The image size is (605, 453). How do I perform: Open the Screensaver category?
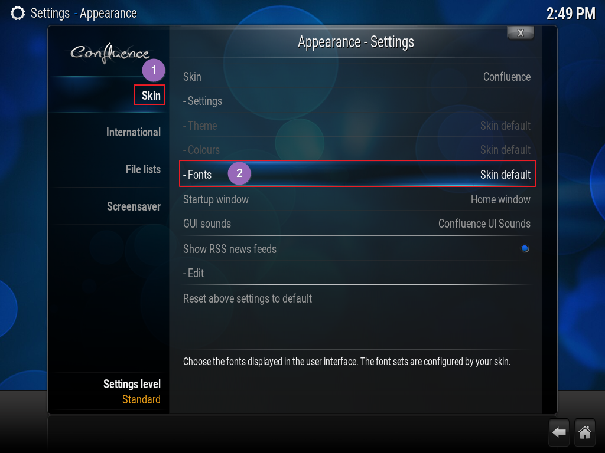pyautogui.click(x=134, y=206)
